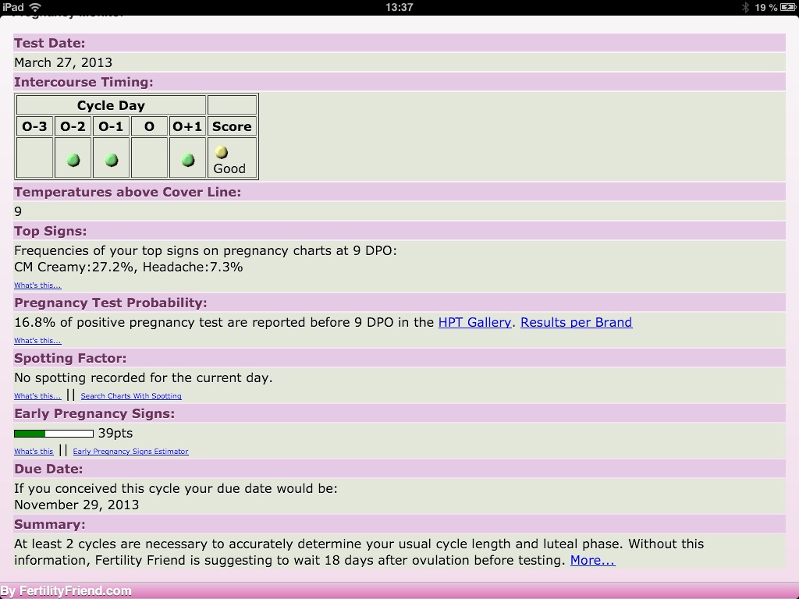Tap the yellow Score dot above Good
Viewport: 799px width, 599px height.
click(x=221, y=152)
